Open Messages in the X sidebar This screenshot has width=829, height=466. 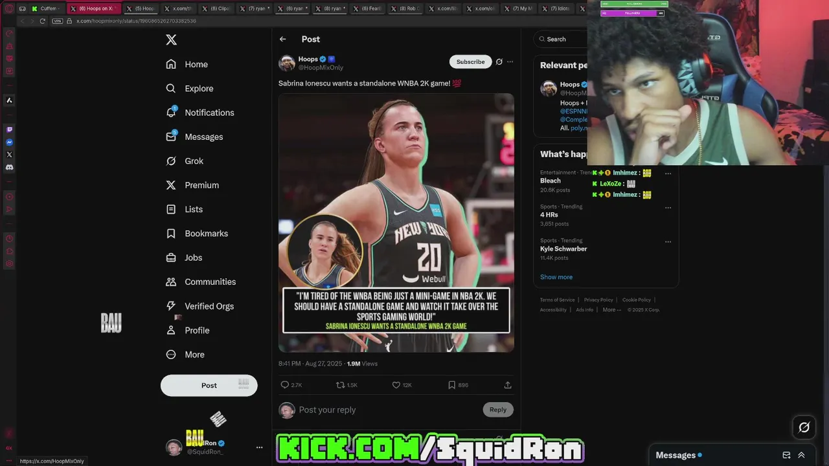click(194, 137)
